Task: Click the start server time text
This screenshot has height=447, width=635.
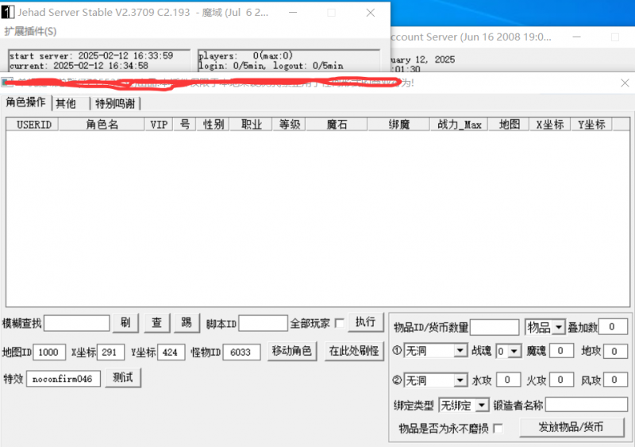Action: pyautogui.click(x=91, y=56)
